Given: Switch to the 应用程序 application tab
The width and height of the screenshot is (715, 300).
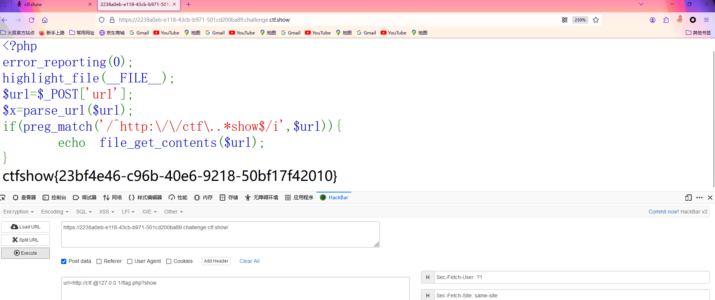Looking at the screenshot, I should (x=299, y=197).
